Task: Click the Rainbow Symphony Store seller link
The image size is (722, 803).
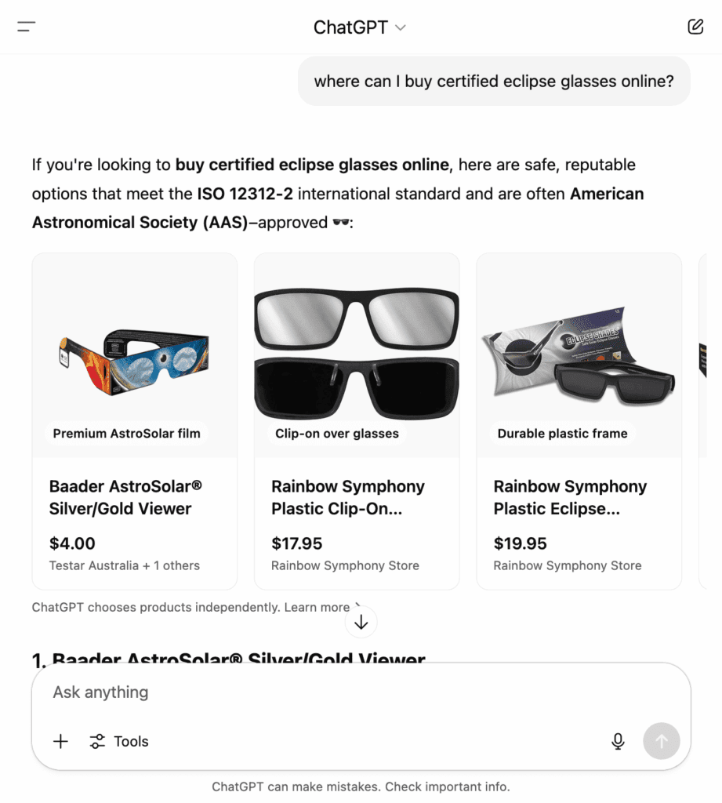Action: pos(344,565)
